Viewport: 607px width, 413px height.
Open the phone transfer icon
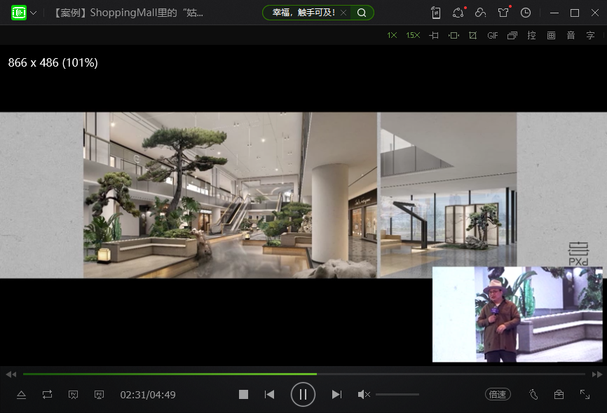436,13
